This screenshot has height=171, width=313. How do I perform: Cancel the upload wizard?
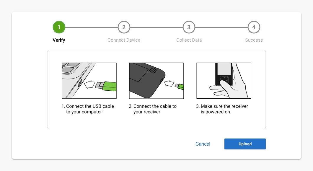[x=203, y=144]
